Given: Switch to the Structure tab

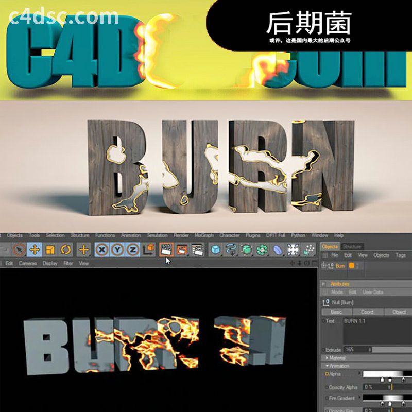Looking at the screenshot, I should (x=352, y=247).
